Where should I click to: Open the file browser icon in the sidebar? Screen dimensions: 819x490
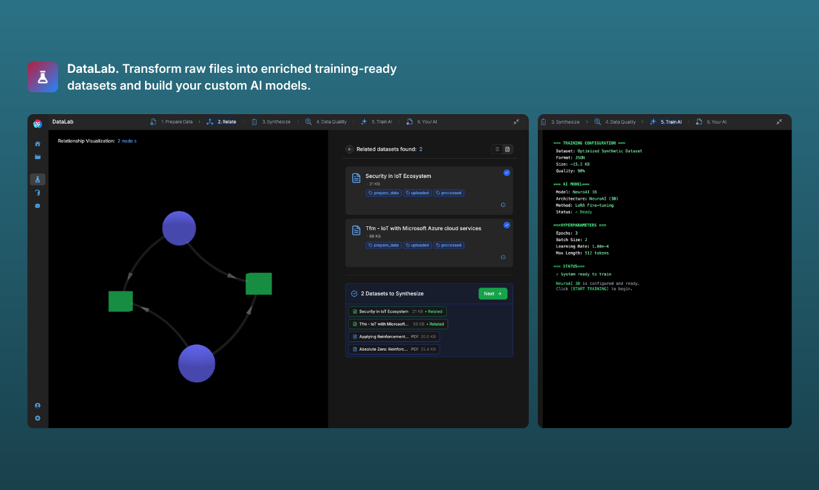click(37, 157)
